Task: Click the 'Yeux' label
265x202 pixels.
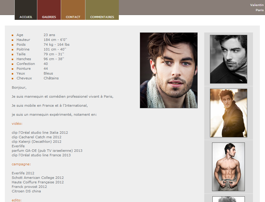Action: pos(21,73)
